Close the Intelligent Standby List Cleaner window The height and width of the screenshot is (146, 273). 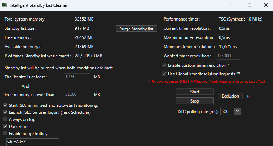coord(266,5)
